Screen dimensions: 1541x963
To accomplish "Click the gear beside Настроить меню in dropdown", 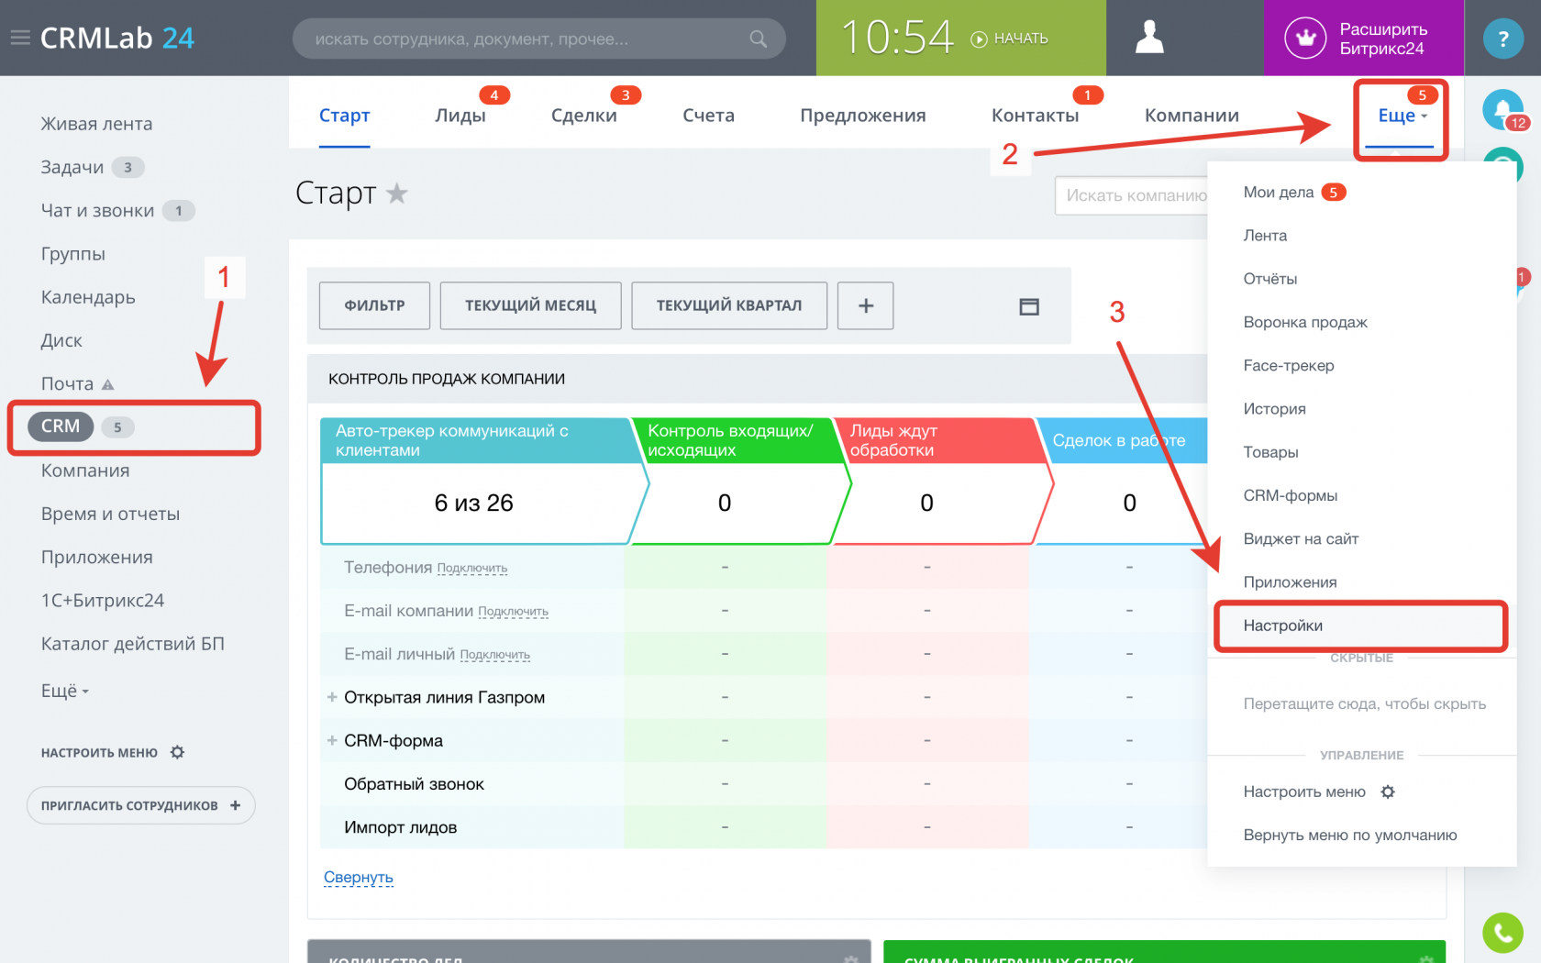I will pos(1388,791).
